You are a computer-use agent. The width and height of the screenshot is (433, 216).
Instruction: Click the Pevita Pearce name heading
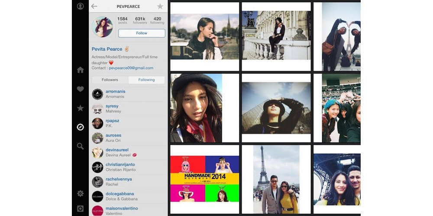(107, 49)
